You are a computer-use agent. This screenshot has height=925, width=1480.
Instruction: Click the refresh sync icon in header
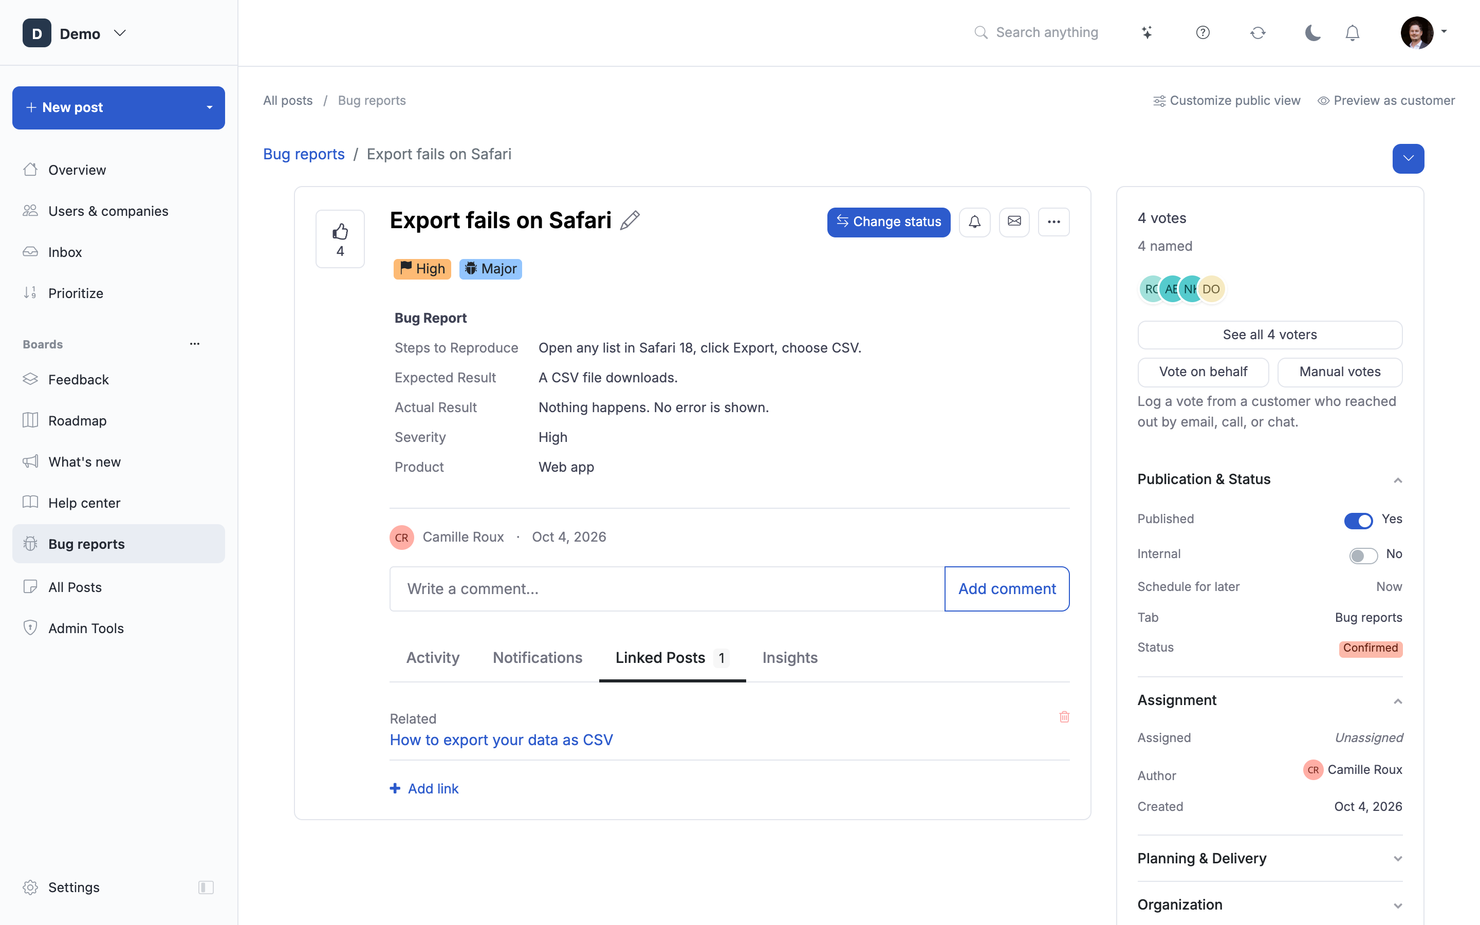click(1257, 32)
